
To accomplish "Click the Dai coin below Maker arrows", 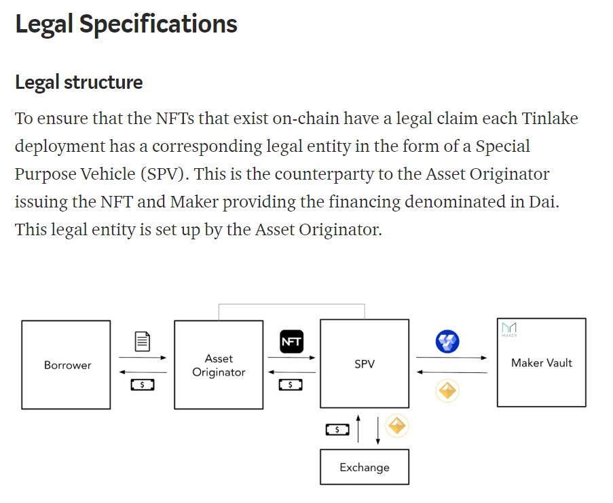I will tap(447, 390).
